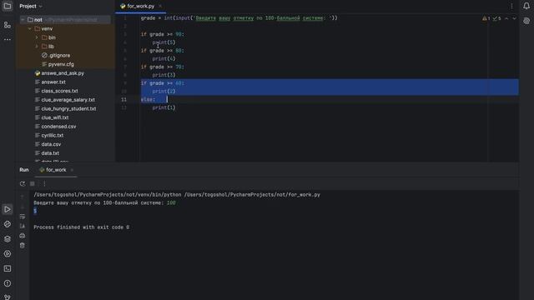Open the Python Console icon
Image resolution: width=534 pixels, height=300 pixels.
pyautogui.click(x=8, y=224)
